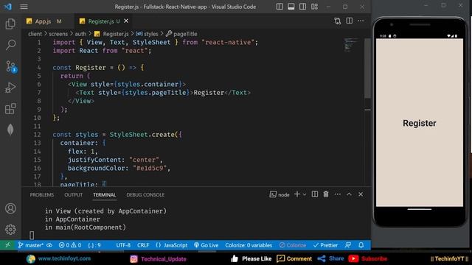The width and height of the screenshot is (472, 265).
Task: Click the Colorize status button
Action: [x=293, y=245]
